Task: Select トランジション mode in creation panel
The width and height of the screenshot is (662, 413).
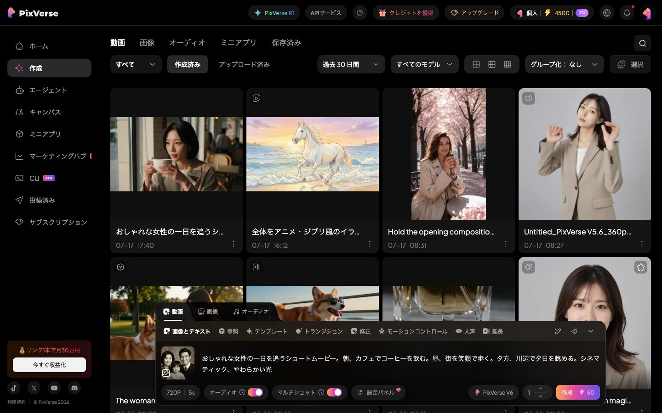Action: pyautogui.click(x=320, y=331)
